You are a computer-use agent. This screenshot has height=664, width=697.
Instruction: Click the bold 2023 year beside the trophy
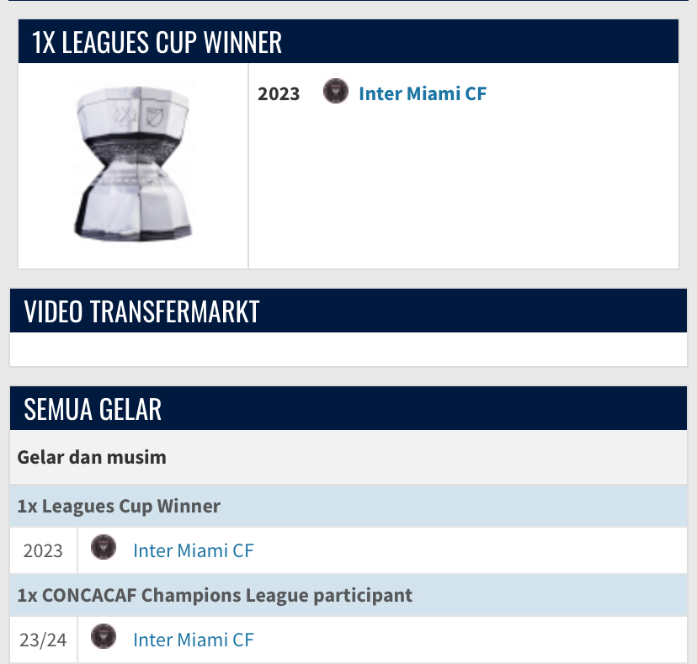[279, 93]
